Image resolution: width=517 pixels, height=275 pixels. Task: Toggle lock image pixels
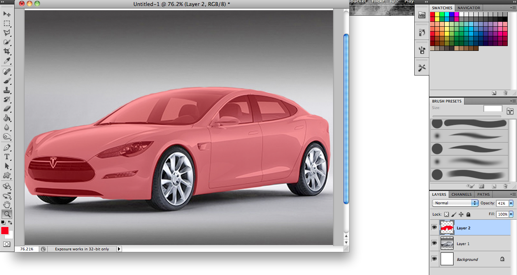(454, 214)
